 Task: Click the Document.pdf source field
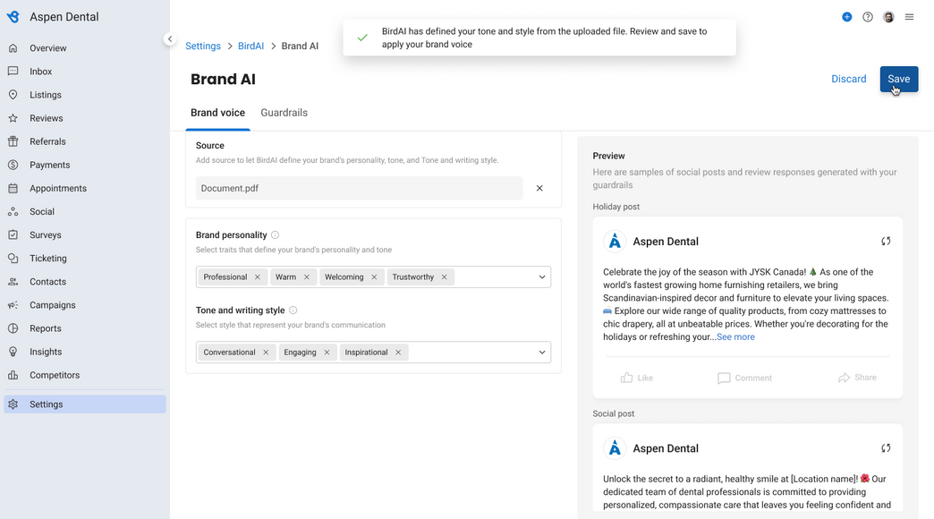tap(359, 188)
